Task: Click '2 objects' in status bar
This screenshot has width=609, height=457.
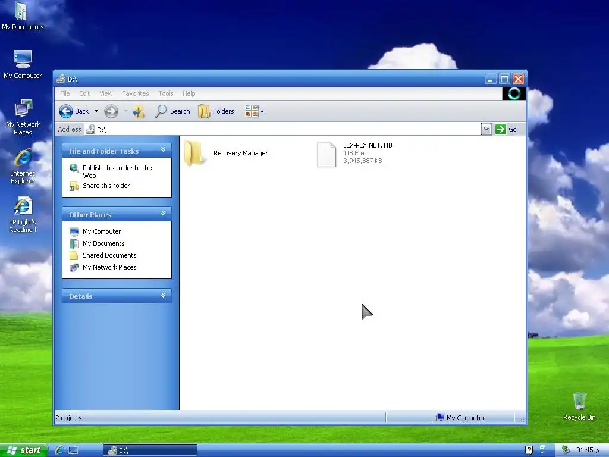Action: [69, 418]
